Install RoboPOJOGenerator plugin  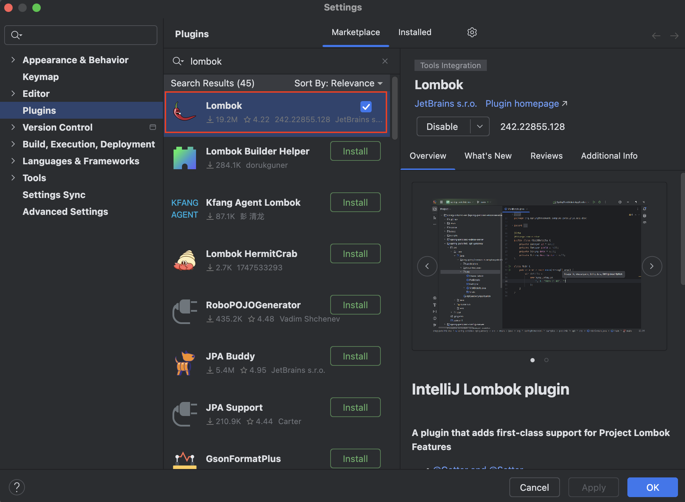355,305
